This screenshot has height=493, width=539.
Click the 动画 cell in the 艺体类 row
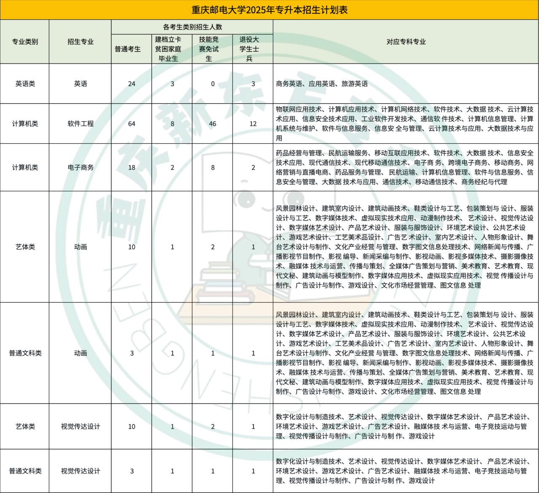click(x=80, y=247)
